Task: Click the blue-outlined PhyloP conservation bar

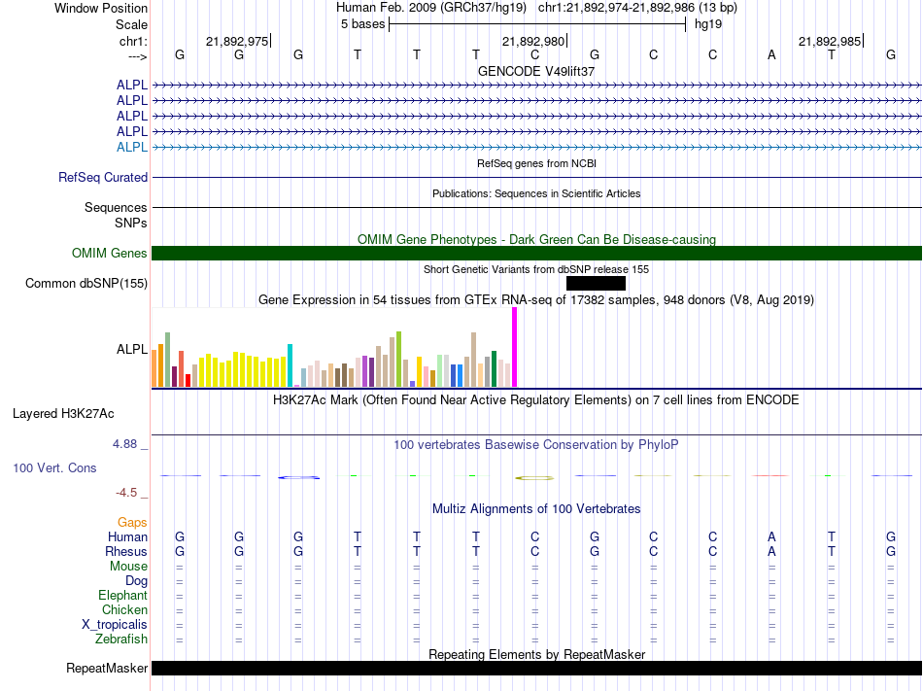Action: pos(299,477)
